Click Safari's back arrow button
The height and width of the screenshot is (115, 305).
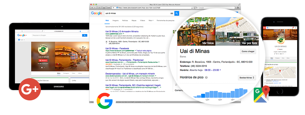92,8
